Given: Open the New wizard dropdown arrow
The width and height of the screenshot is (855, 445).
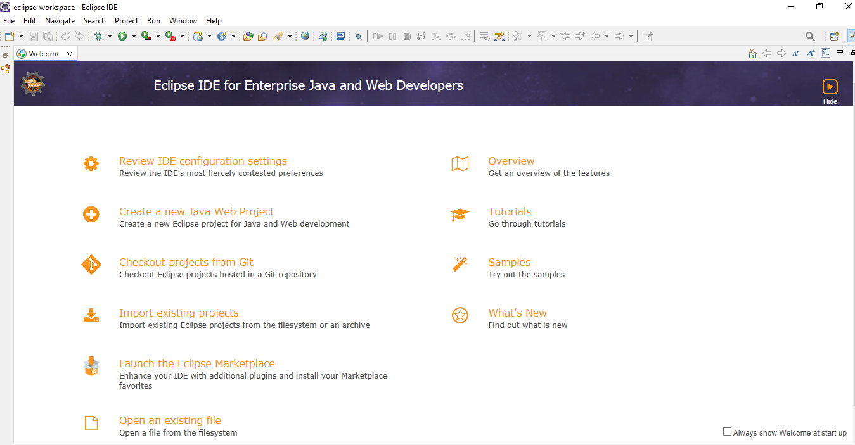Looking at the screenshot, I should tap(21, 36).
